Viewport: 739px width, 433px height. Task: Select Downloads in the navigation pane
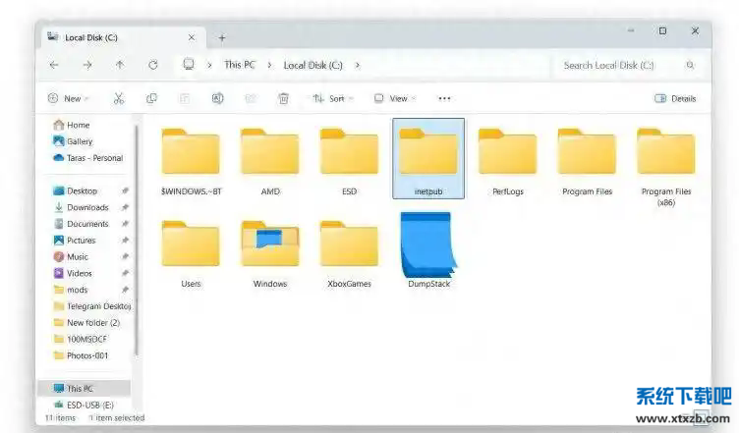(x=87, y=207)
